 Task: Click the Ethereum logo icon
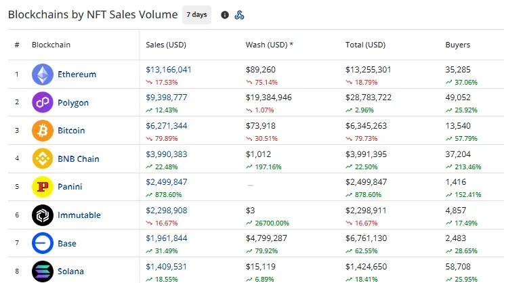point(43,74)
